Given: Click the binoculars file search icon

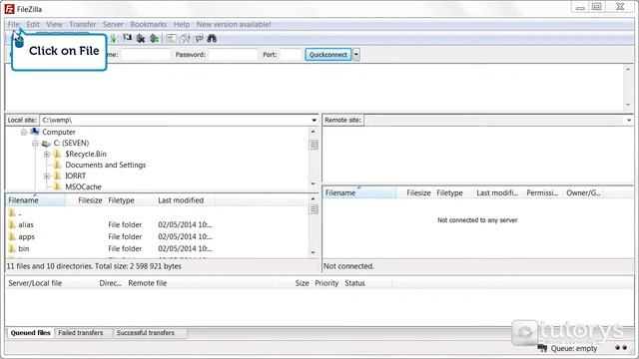Looking at the screenshot, I should coord(212,38).
